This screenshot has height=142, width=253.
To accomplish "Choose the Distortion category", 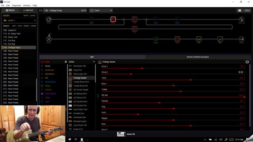I will 49,70.
